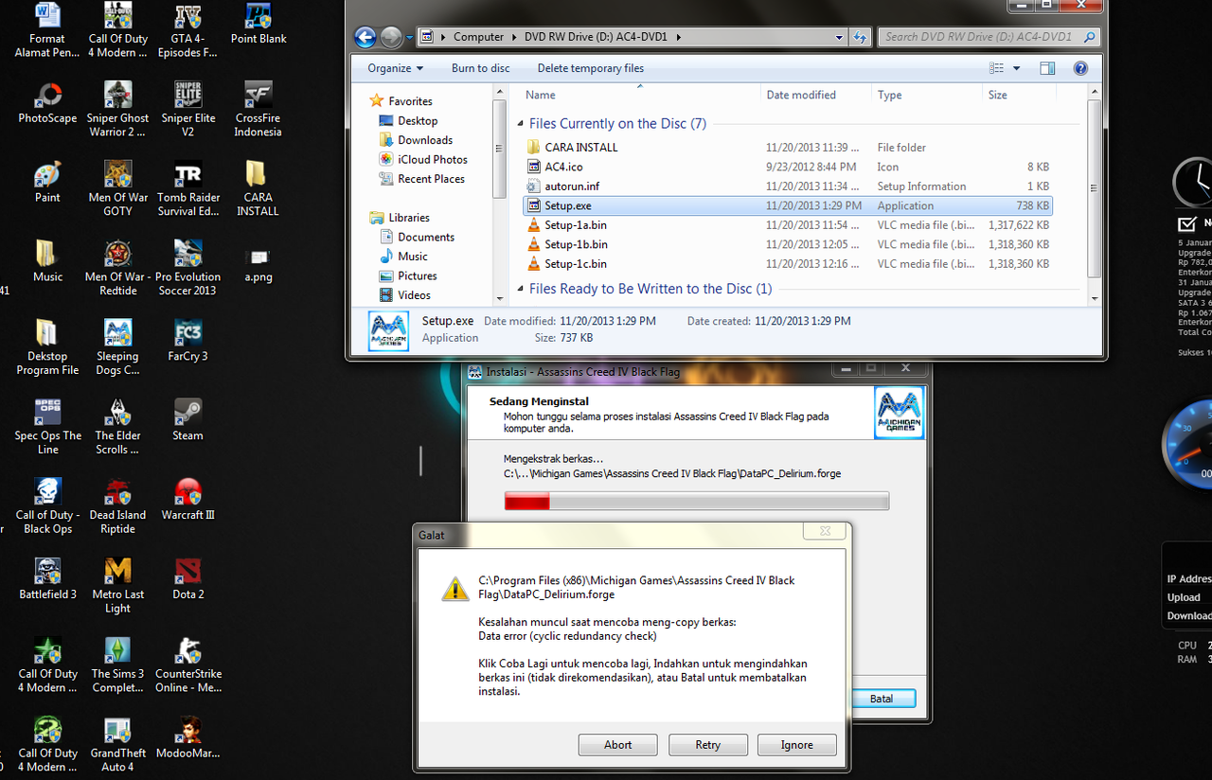
Task: Launch Point Blank desktop icon
Action: (x=258, y=24)
